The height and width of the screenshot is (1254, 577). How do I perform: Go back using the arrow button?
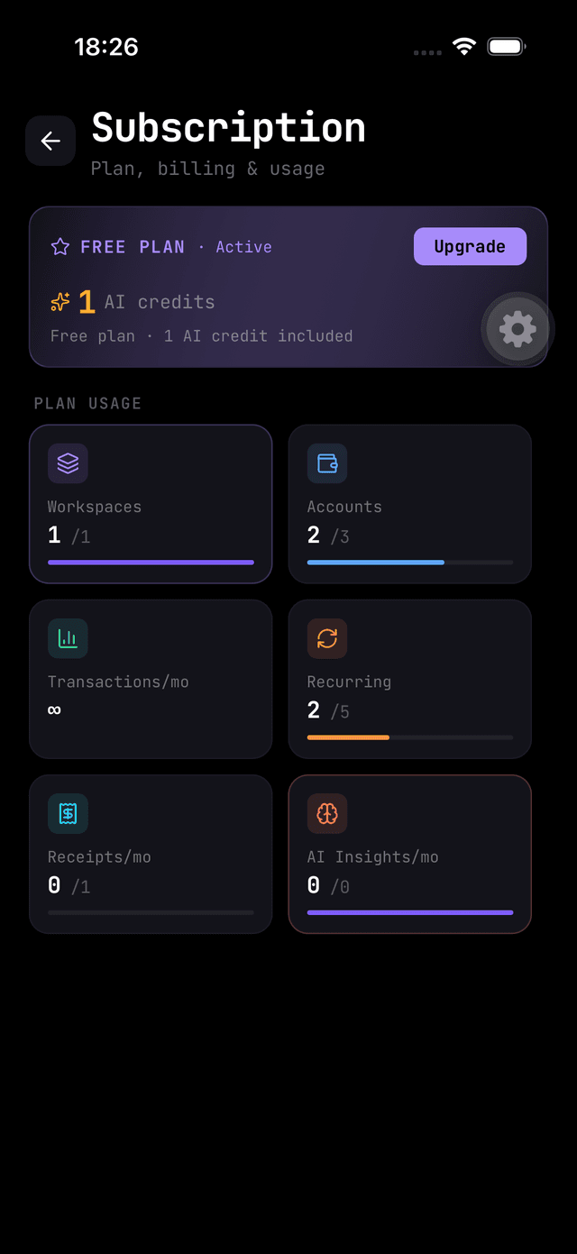(x=50, y=141)
